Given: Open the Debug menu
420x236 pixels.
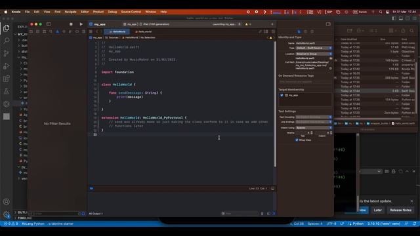Looking at the screenshot, I should [112, 12].
